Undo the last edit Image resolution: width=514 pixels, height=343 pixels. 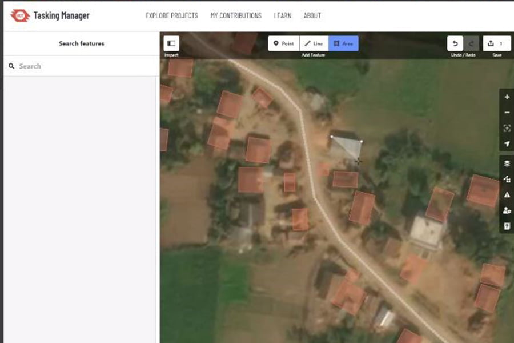(x=455, y=43)
